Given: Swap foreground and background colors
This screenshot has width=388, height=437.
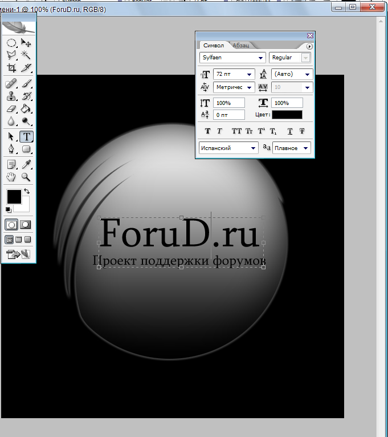Looking at the screenshot, I should click(27, 191).
